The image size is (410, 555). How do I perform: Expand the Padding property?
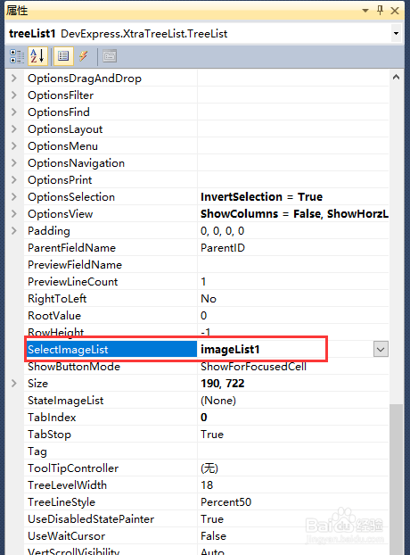pyautogui.click(x=14, y=231)
